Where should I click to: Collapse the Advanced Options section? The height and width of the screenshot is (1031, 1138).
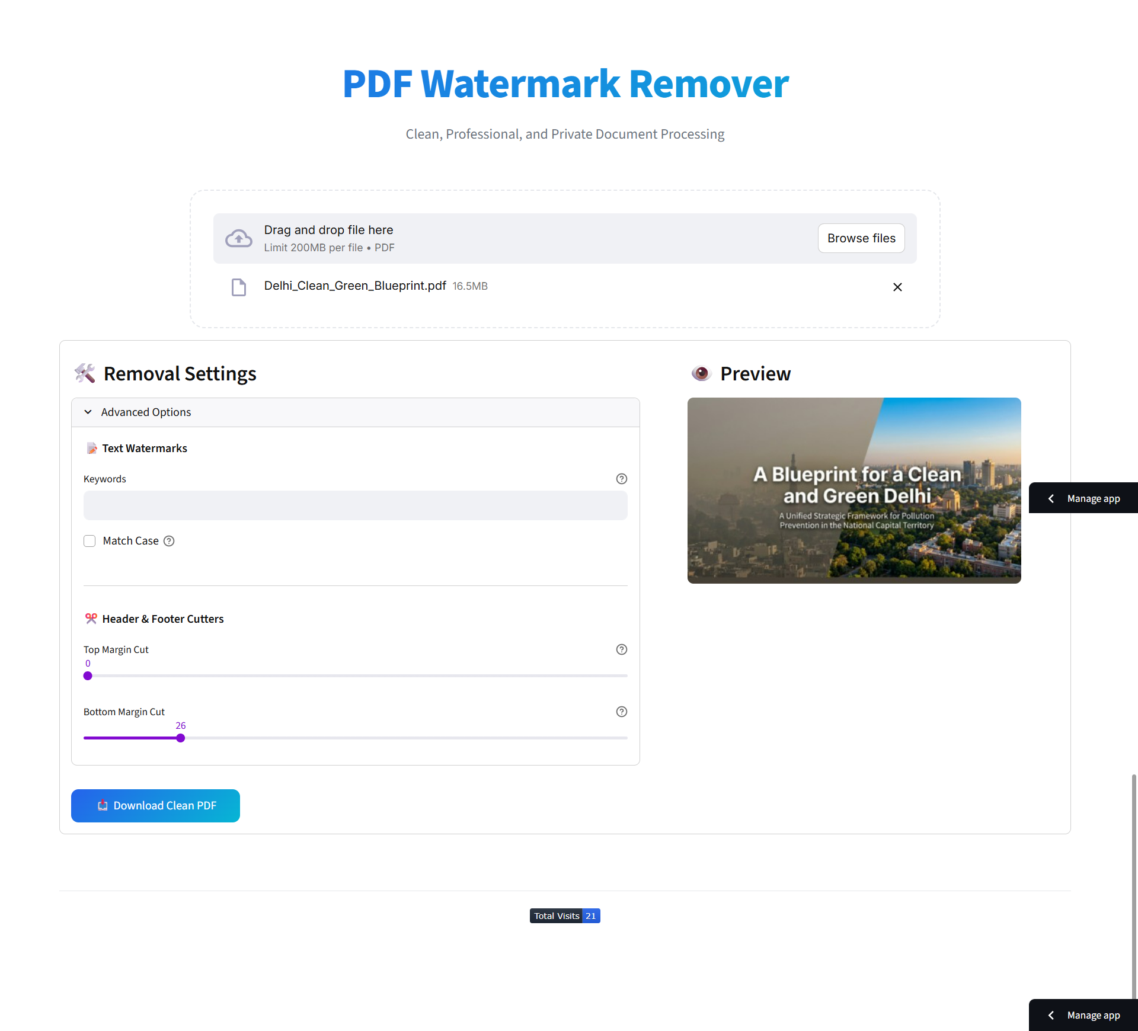(88, 412)
